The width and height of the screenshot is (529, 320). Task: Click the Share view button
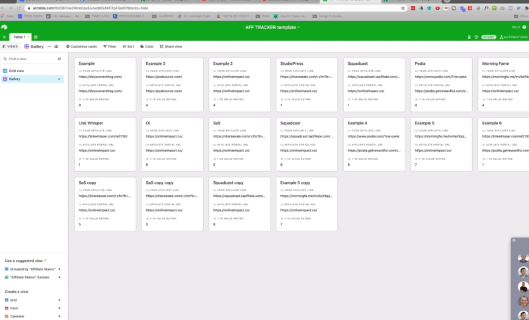(171, 46)
